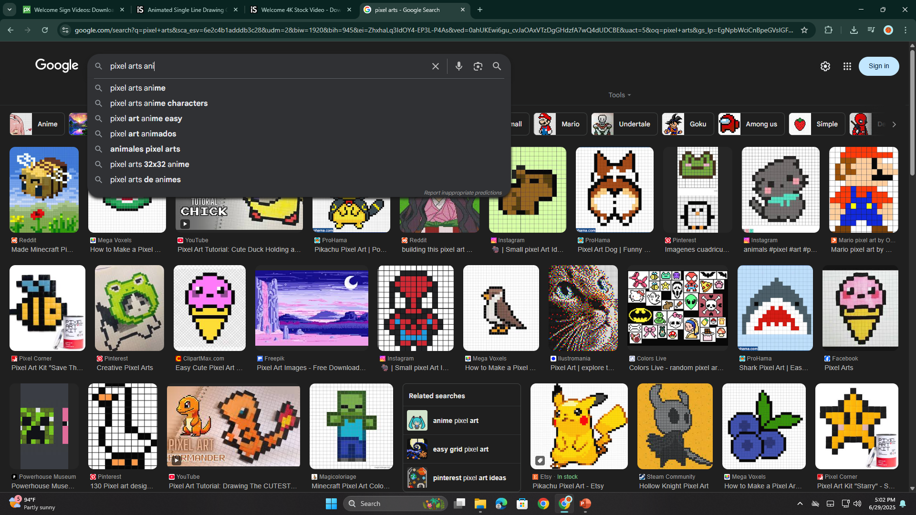
Task: Open Chrome downloads panel
Action: coord(854,30)
